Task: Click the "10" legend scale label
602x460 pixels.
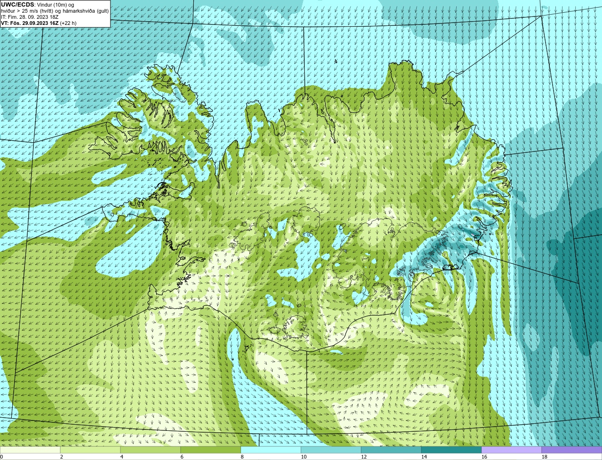Action: (x=304, y=457)
